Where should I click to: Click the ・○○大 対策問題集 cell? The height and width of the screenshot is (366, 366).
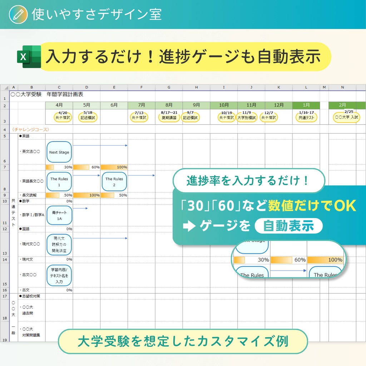click(32, 332)
